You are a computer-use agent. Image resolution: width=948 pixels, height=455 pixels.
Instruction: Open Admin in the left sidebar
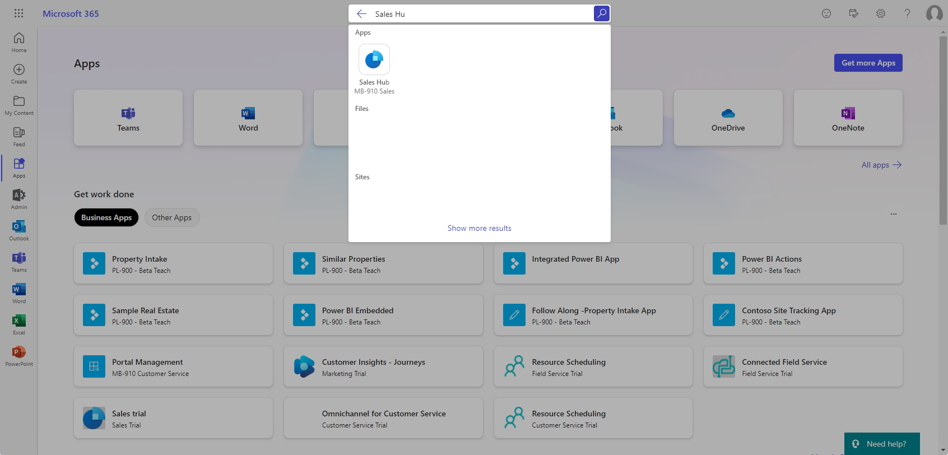click(x=19, y=199)
